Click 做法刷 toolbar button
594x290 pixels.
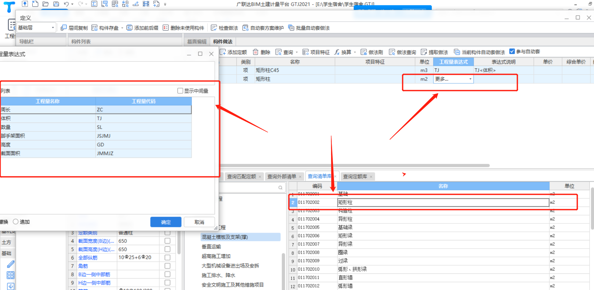(x=372, y=52)
